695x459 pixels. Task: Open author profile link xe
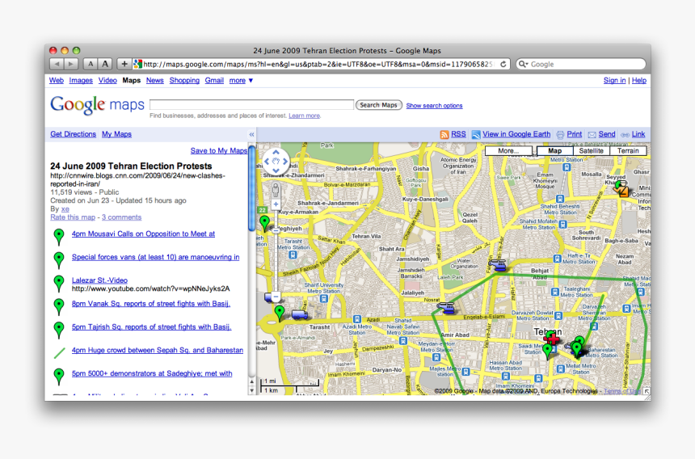coord(65,208)
